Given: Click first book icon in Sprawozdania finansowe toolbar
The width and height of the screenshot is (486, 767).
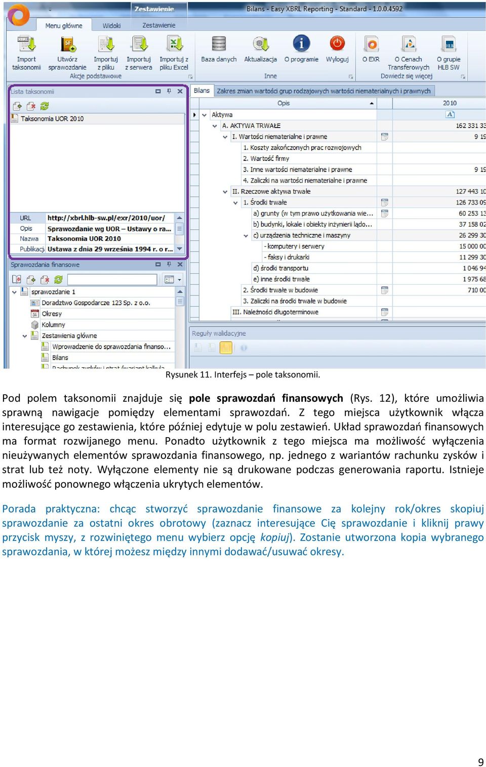Looking at the screenshot, I should click(17, 279).
